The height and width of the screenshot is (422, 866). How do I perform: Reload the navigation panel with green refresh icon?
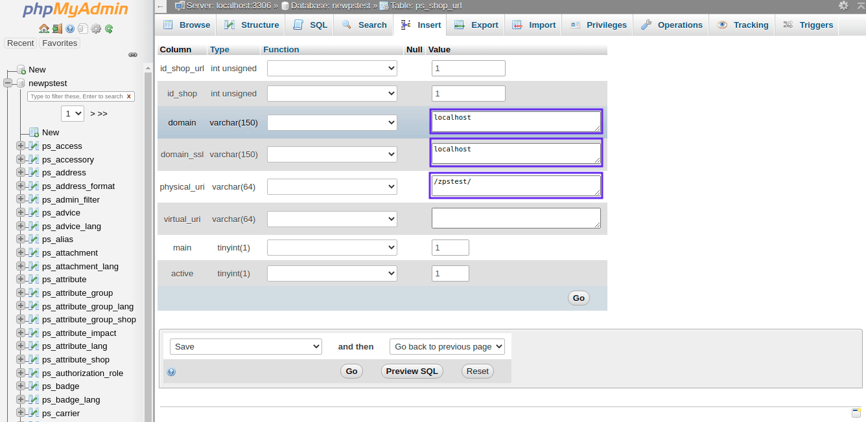108,29
